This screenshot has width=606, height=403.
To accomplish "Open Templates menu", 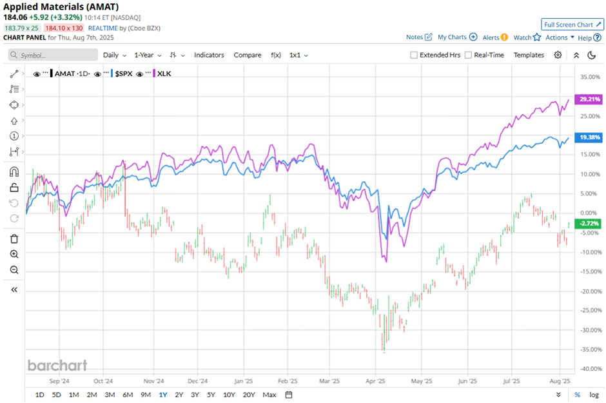I will [529, 55].
